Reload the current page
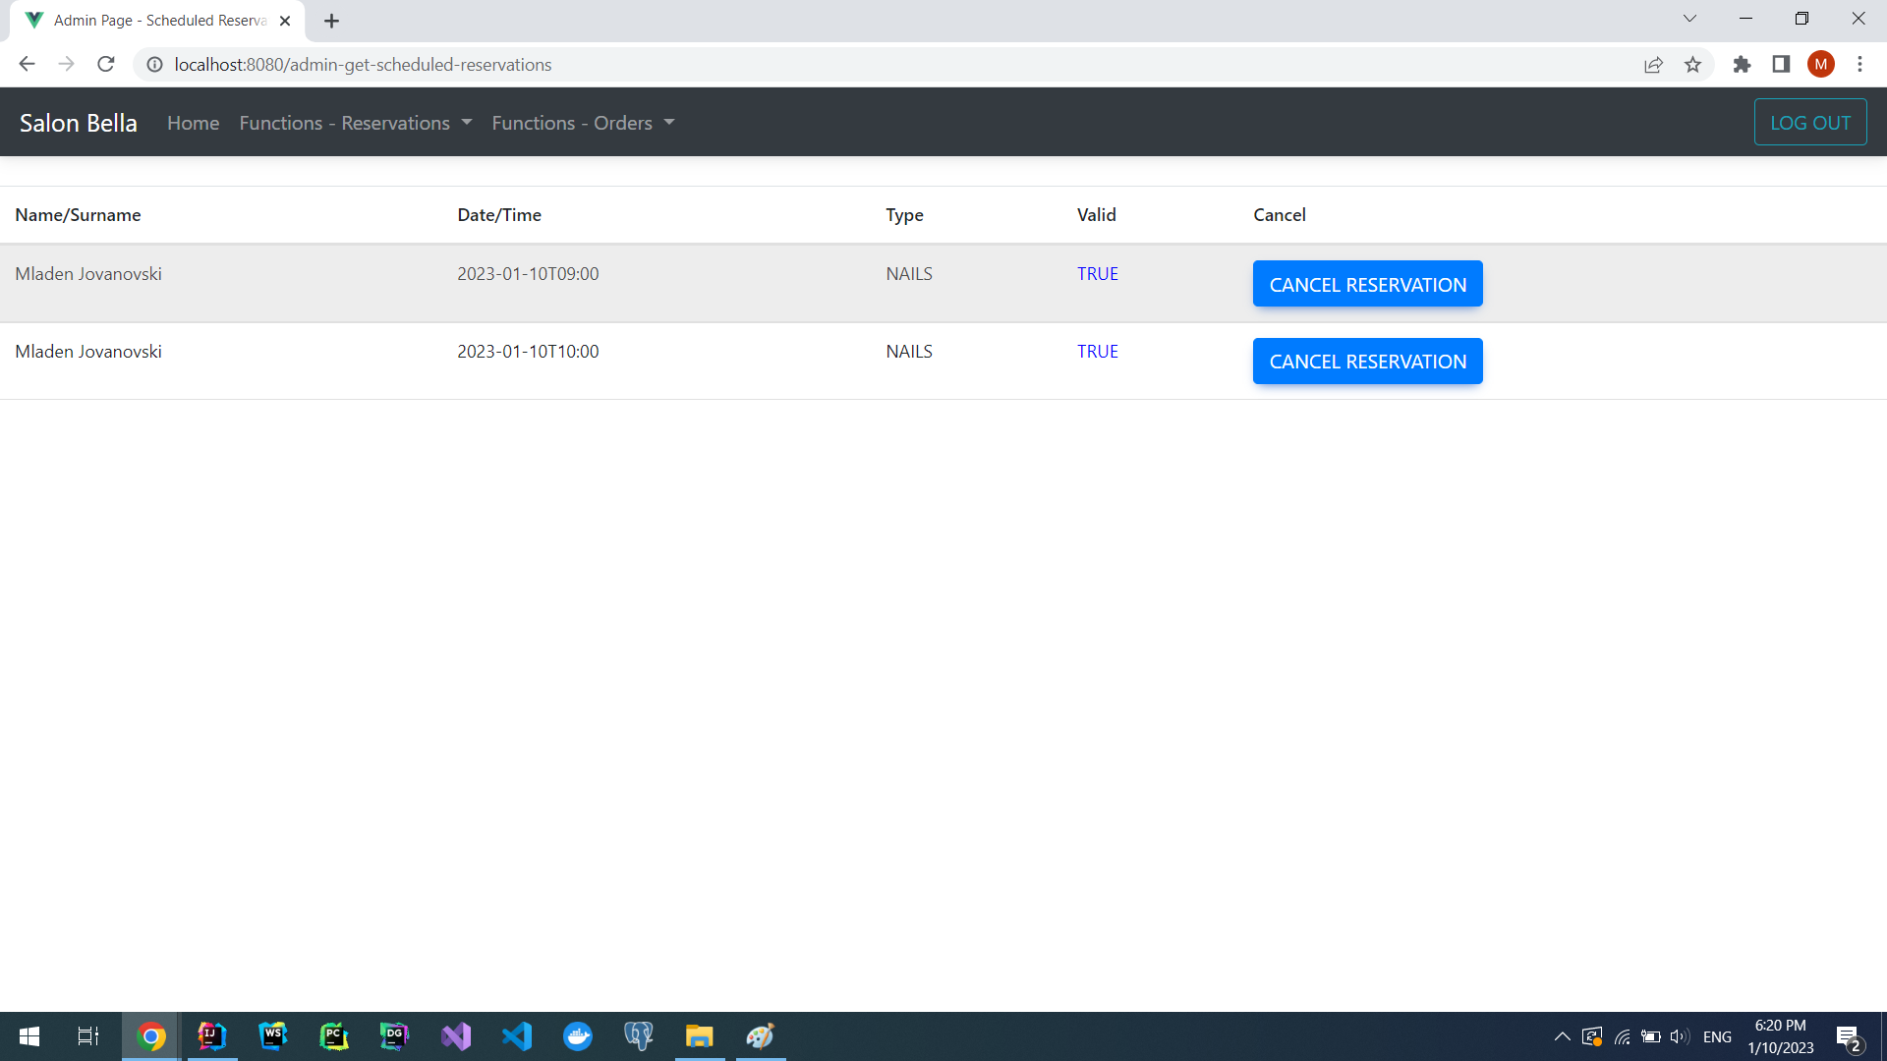1887x1061 pixels. (x=106, y=65)
